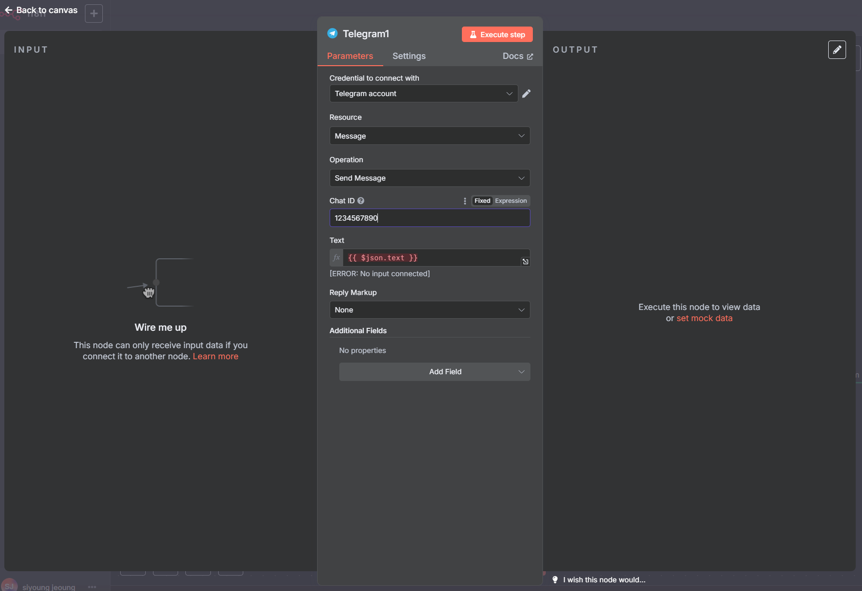Click the Telegram1 node title

tap(366, 34)
